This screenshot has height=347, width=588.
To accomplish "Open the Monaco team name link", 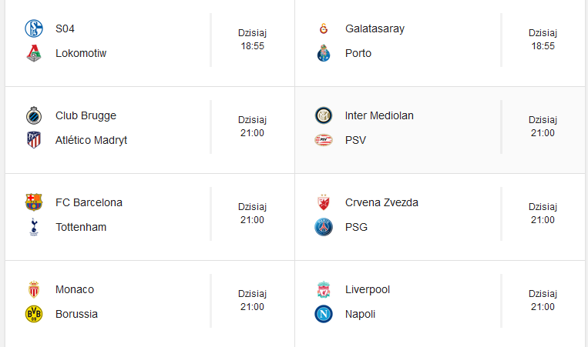I will coord(75,290).
